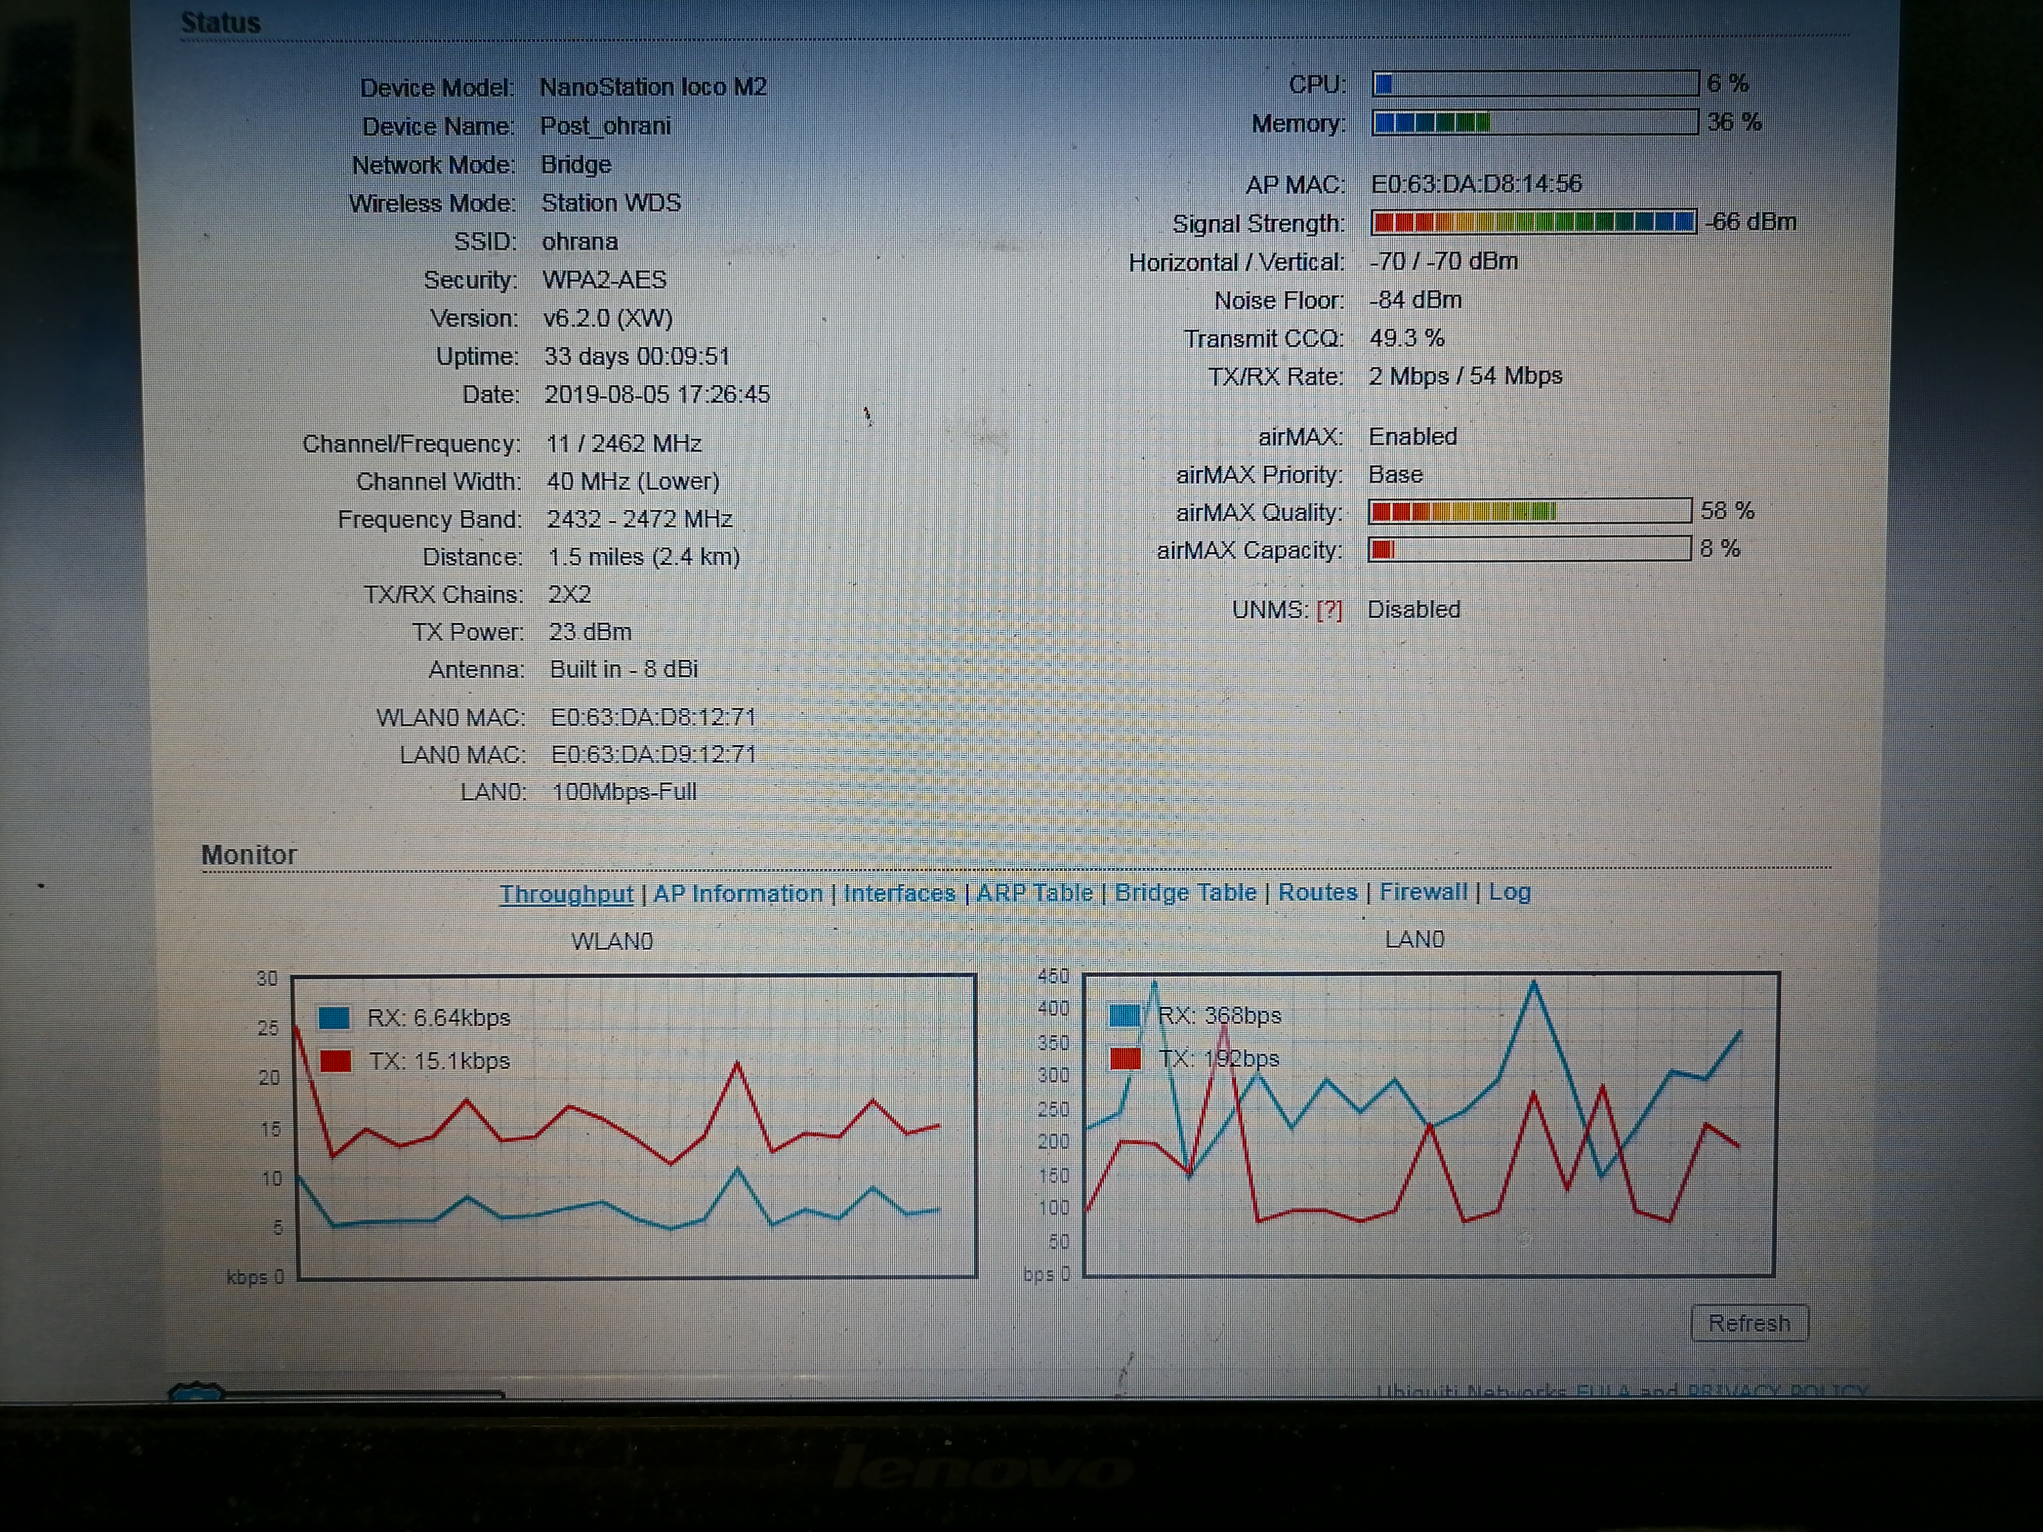Click the CPU usage bar
2043x1532 pixels.
tap(1535, 84)
